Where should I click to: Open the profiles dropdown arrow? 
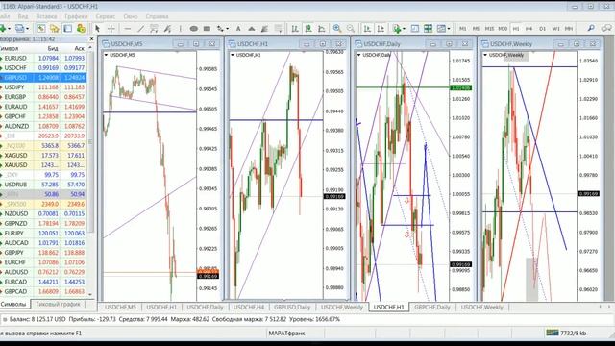(28, 29)
